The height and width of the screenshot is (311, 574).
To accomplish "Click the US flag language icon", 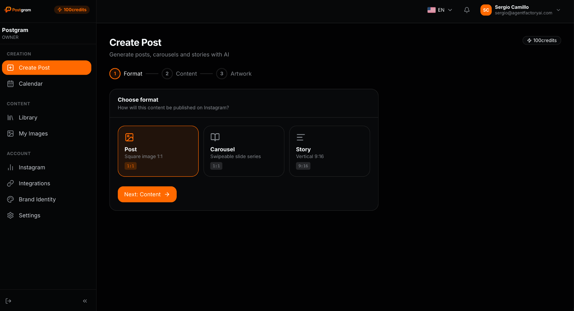I will [x=431, y=10].
